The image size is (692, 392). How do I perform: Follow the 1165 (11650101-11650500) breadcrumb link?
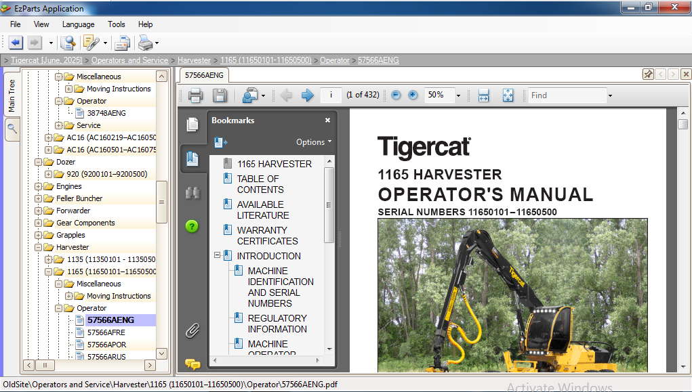point(266,60)
